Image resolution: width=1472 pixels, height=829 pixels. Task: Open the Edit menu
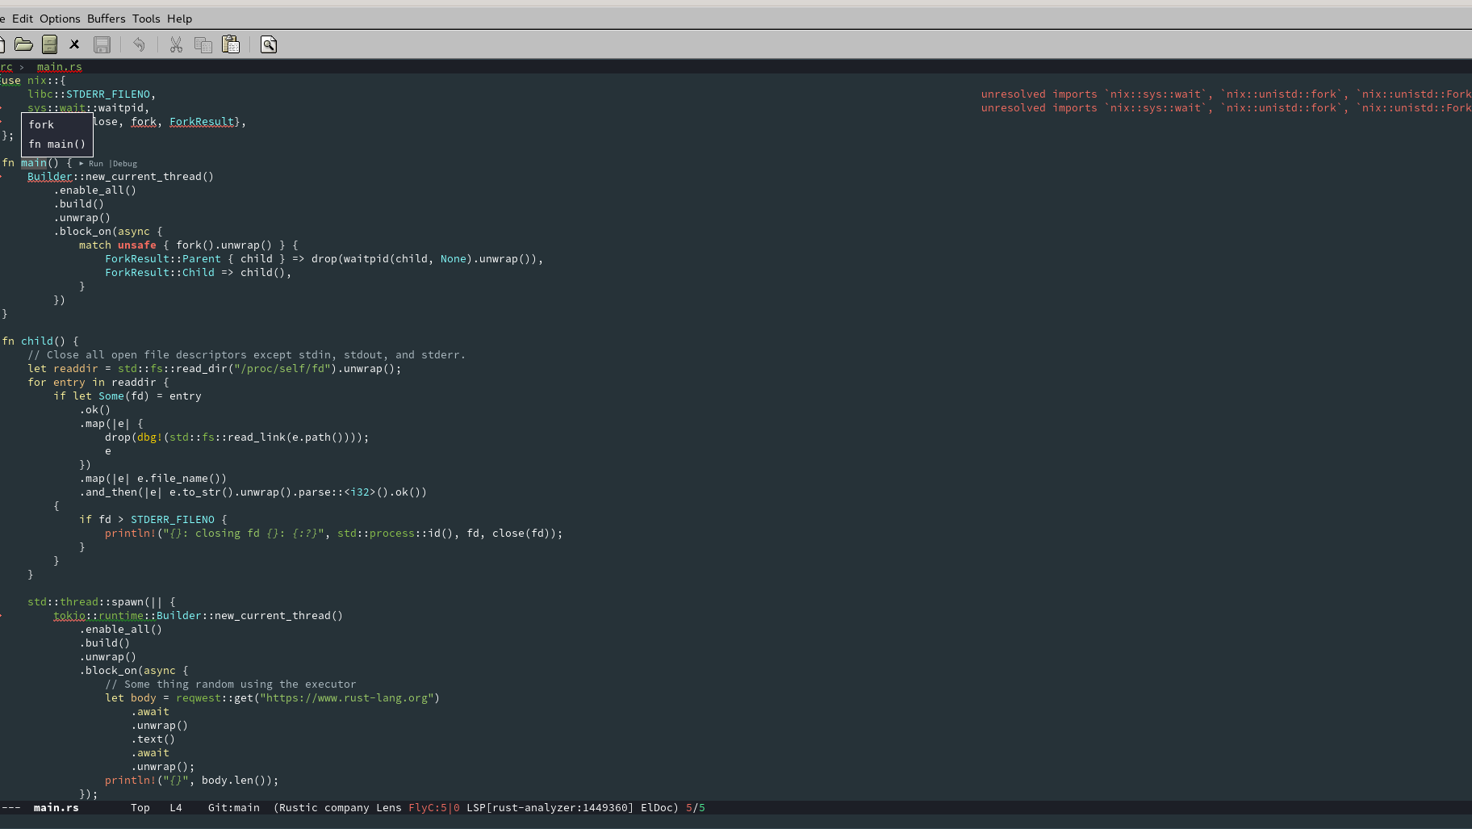pos(23,19)
